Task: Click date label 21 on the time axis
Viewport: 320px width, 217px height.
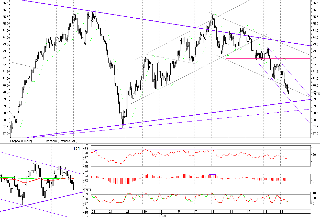Action: (x=283, y=212)
